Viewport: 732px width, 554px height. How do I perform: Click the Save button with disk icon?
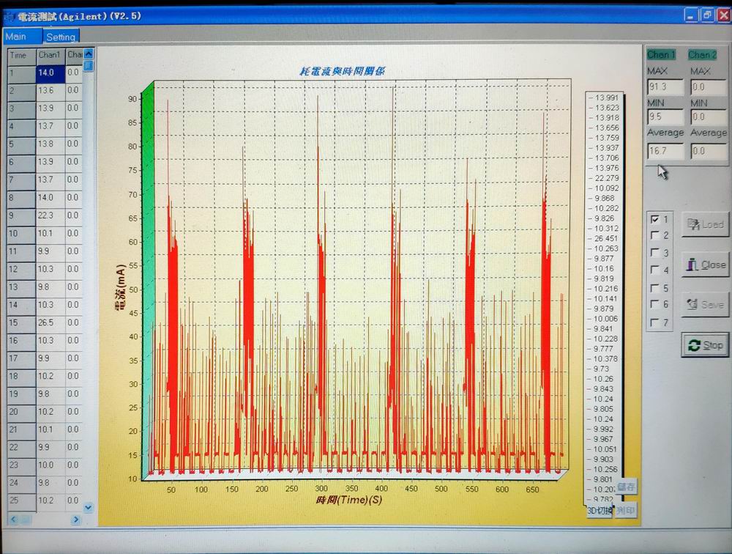(x=705, y=305)
